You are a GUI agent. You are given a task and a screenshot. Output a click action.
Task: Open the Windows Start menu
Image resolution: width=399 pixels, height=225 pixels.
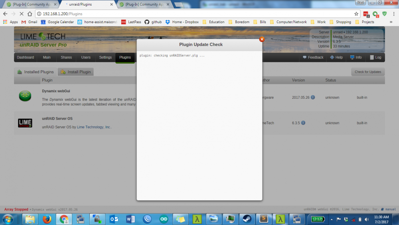[x=8, y=219]
